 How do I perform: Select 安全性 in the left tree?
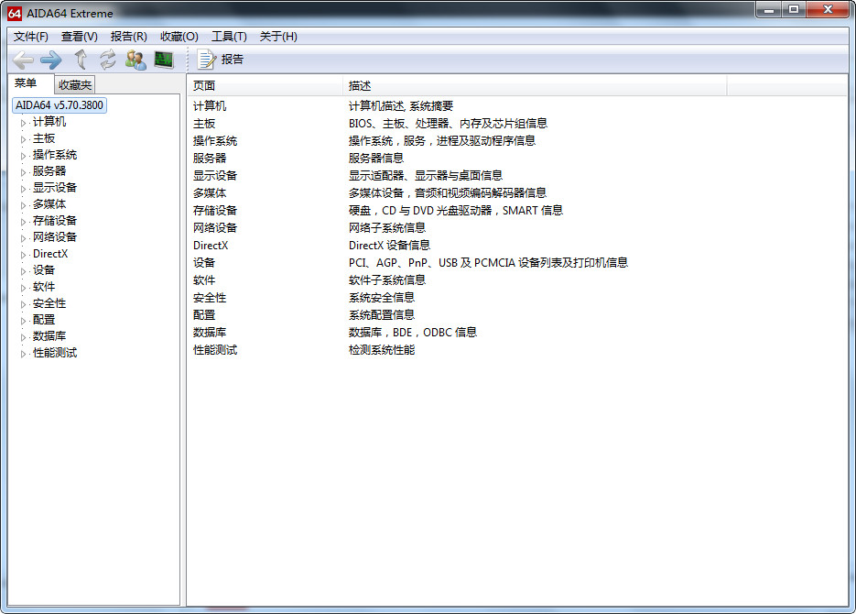tap(49, 302)
